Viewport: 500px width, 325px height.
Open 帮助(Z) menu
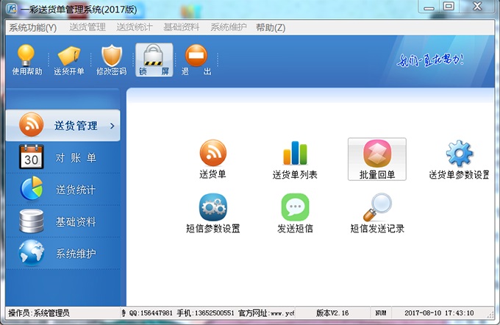(x=271, y=28)
